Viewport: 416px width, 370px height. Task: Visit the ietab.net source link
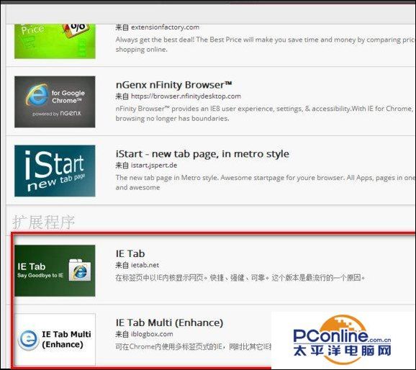pos(145,265)
